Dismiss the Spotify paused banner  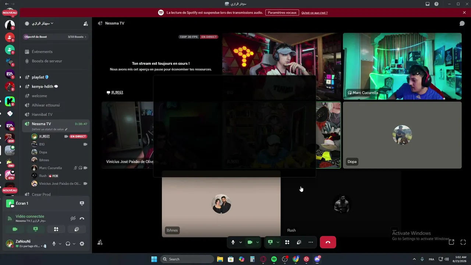464,13
